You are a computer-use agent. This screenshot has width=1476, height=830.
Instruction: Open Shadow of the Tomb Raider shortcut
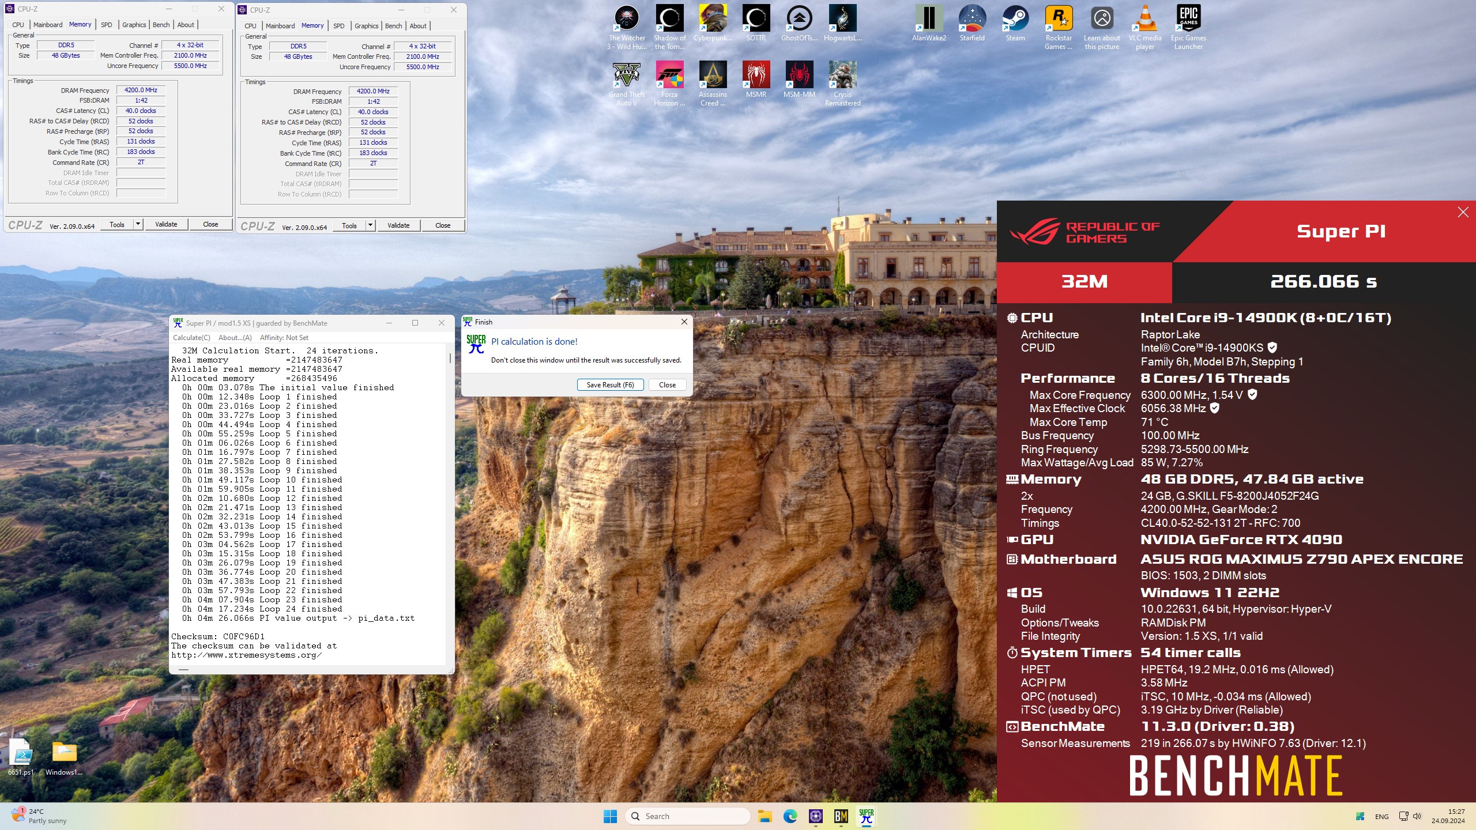(669, 27)
